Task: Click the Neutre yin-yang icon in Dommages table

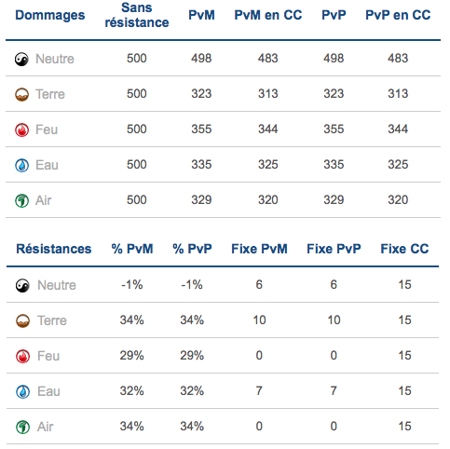Action: [x=21, y=59]
